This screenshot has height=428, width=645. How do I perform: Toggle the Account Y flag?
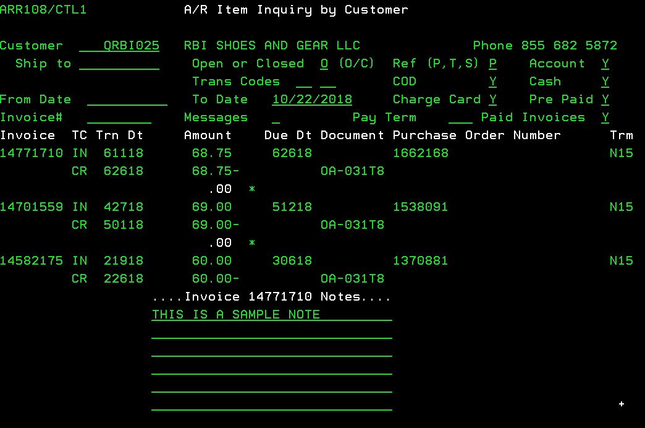pyautogui.click(x=605, y=64)
